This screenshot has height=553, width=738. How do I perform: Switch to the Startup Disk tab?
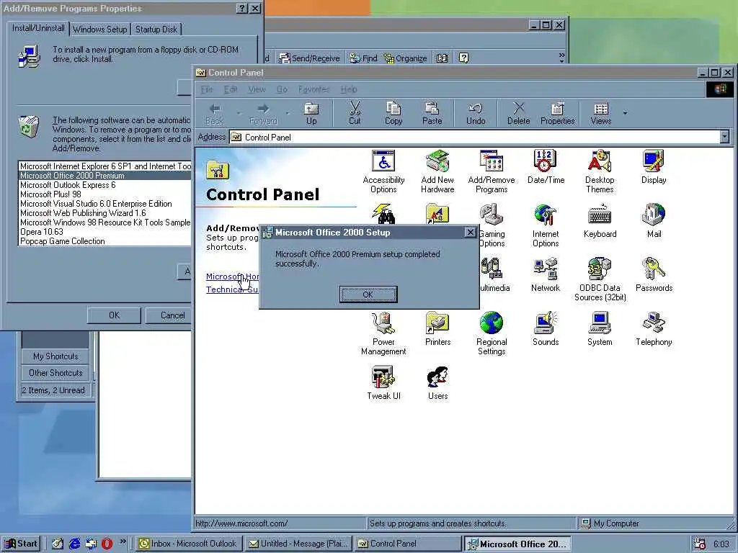156,29
